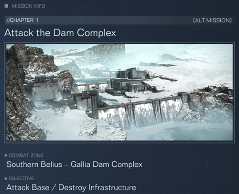This screenshot has width=239, height=194.
Task: Click the [ALT MISSION] tag
Action: [212, 20]
